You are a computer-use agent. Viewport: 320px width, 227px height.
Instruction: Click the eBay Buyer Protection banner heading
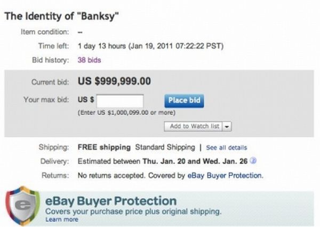(111, 201)
